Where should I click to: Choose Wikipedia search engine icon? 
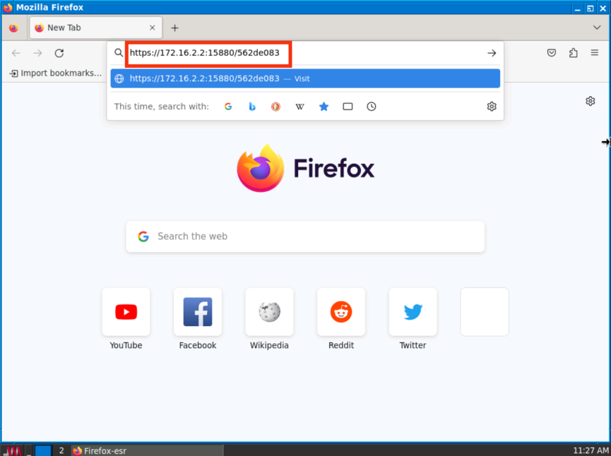pyautogui.click(x=300, y=107)
